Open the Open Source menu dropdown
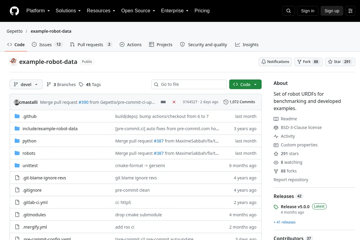The height and width of the screenshot is (240, 360). pyautogui.click(x=138, y=11)
